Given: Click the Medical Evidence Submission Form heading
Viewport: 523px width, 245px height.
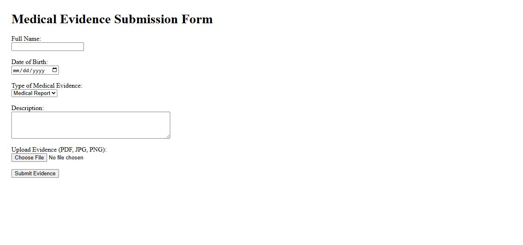Looking at the screenshot, I should tap(112, 20).
